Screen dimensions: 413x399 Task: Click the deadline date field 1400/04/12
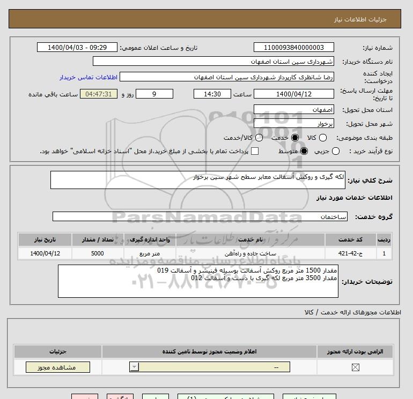(294, 94)
